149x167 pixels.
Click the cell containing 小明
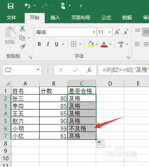pyautogui.click(x=25, y=128)
